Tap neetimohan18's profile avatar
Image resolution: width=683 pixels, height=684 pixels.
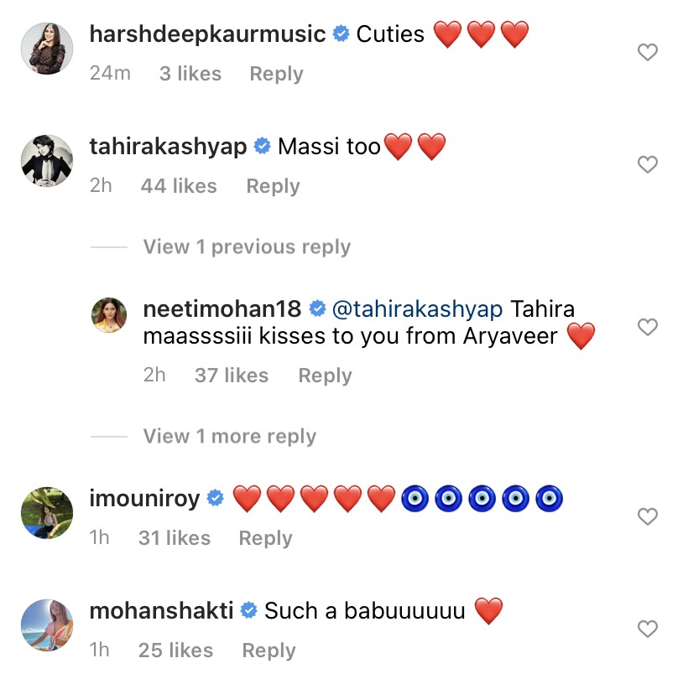tap(108, 316)
